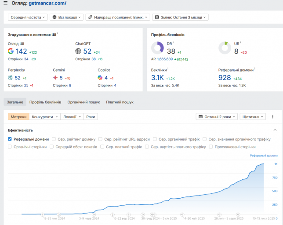Open the Щотижня interval dropdown
Screen dimensions: 283x225
point(253,117)
